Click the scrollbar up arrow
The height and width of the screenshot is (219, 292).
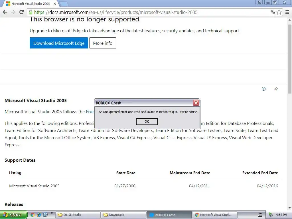coord(289,20)
